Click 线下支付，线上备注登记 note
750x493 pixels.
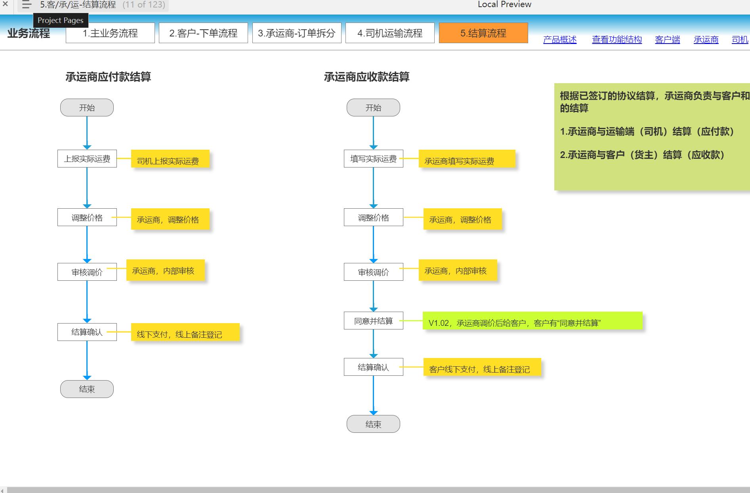[185, 332]
